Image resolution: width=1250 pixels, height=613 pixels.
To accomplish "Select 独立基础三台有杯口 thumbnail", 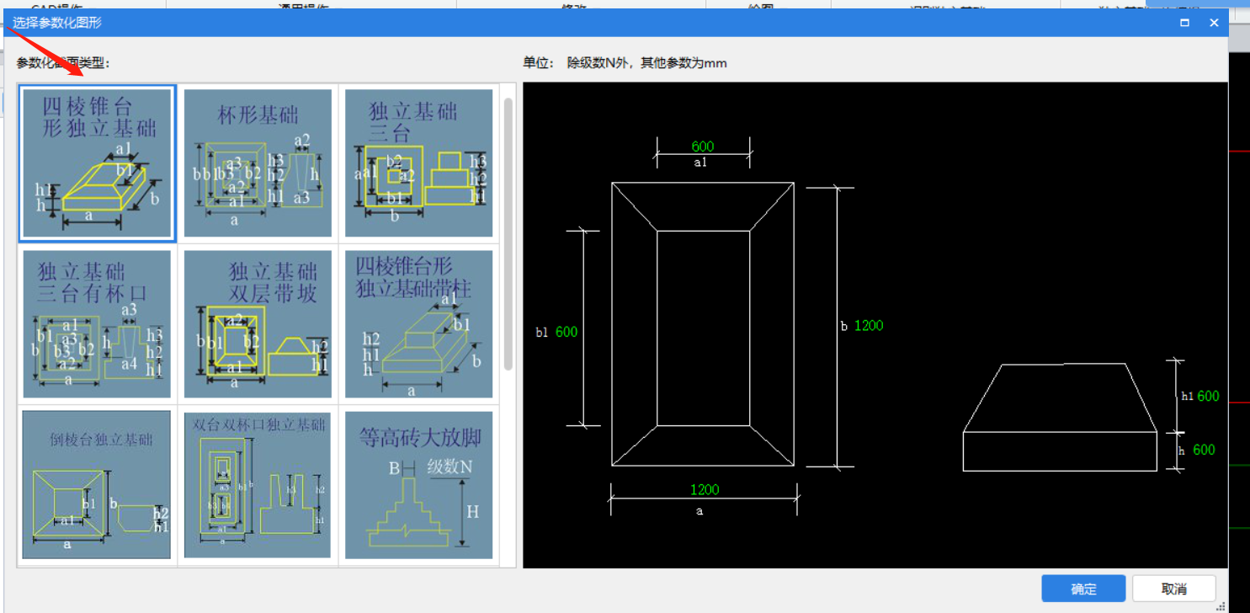I will click(x=97, y=324).
